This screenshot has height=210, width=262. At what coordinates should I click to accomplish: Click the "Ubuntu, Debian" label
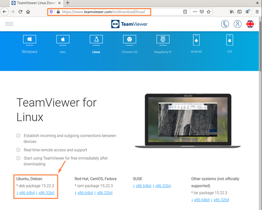pos(29,179)
